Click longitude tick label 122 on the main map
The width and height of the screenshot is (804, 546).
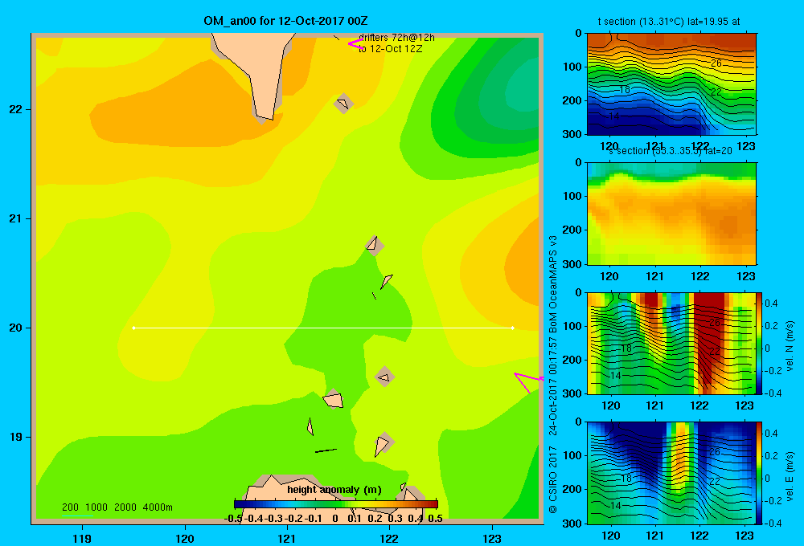click(389, 538)
